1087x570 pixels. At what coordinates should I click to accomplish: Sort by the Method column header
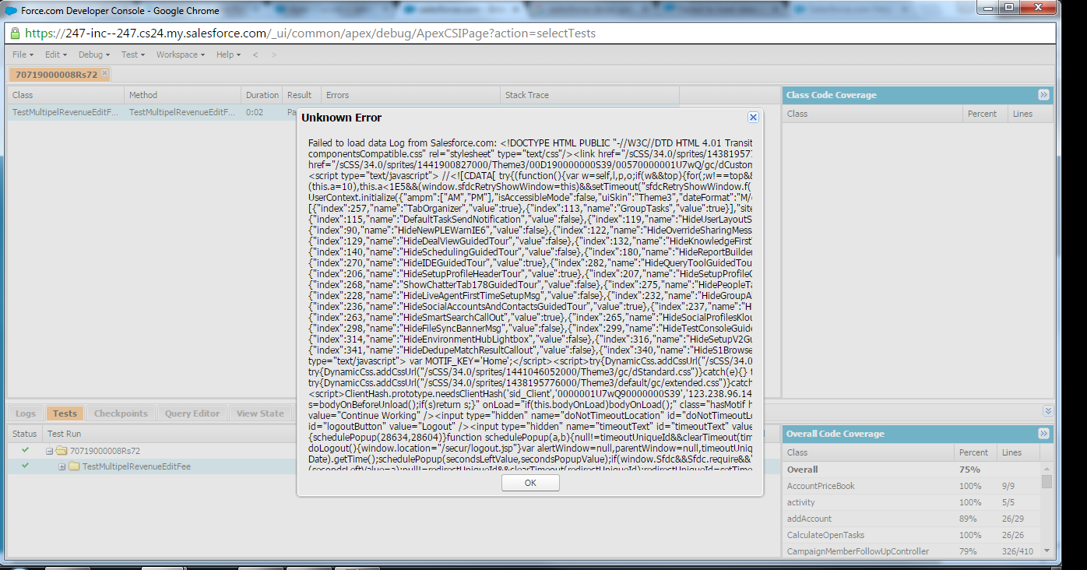[182, 95]
